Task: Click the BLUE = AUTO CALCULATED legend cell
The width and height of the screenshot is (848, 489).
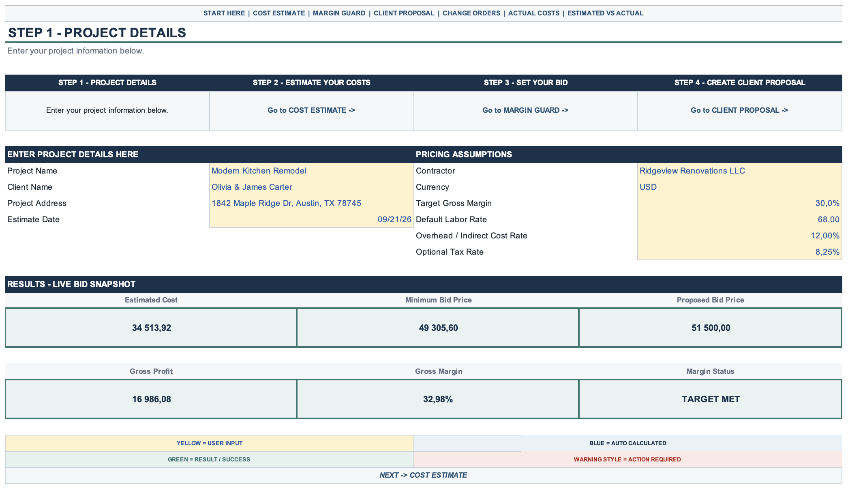Action: (x=628, y=443)
